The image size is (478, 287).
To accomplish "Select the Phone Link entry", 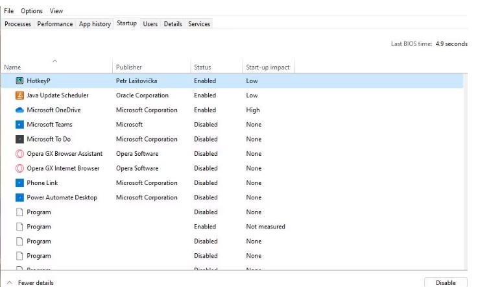I will tap(42, 183).
